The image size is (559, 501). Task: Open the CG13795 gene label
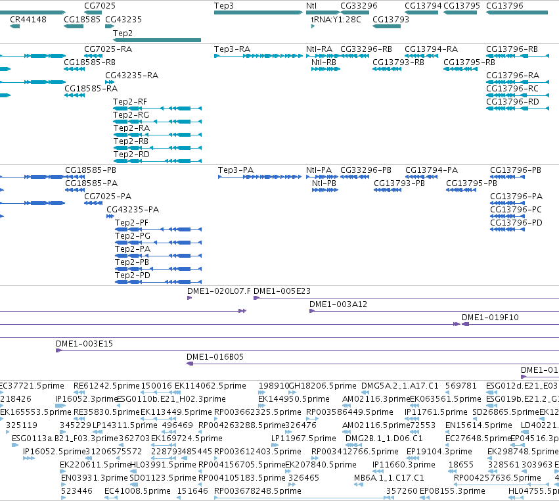(462, 6)
